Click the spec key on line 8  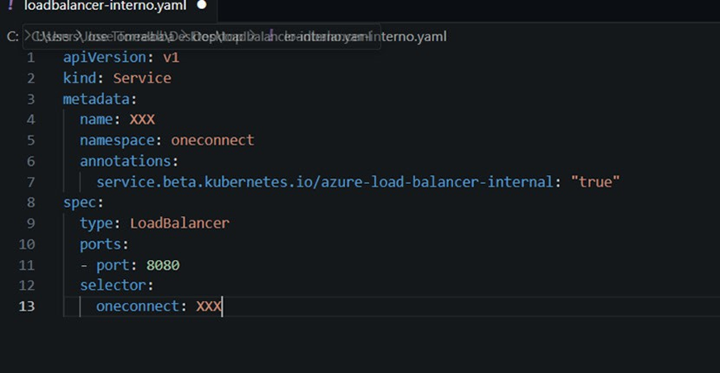(x=79, y=203)
